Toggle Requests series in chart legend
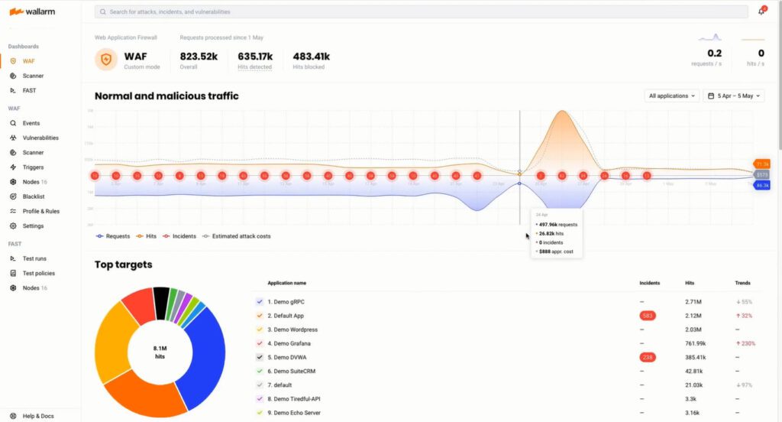Image resolution: width=782 pixels, height=422 pixels. click(x=113, y=236)
